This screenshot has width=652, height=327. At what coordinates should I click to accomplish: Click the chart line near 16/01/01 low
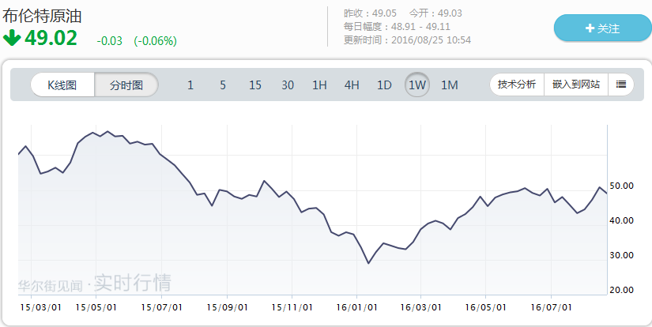tap(368, 262)
